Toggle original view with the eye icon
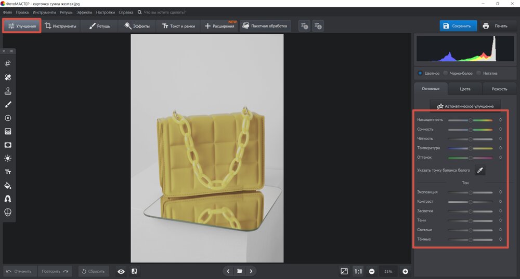This screenshot has width=520, height=279. point(121,271)
